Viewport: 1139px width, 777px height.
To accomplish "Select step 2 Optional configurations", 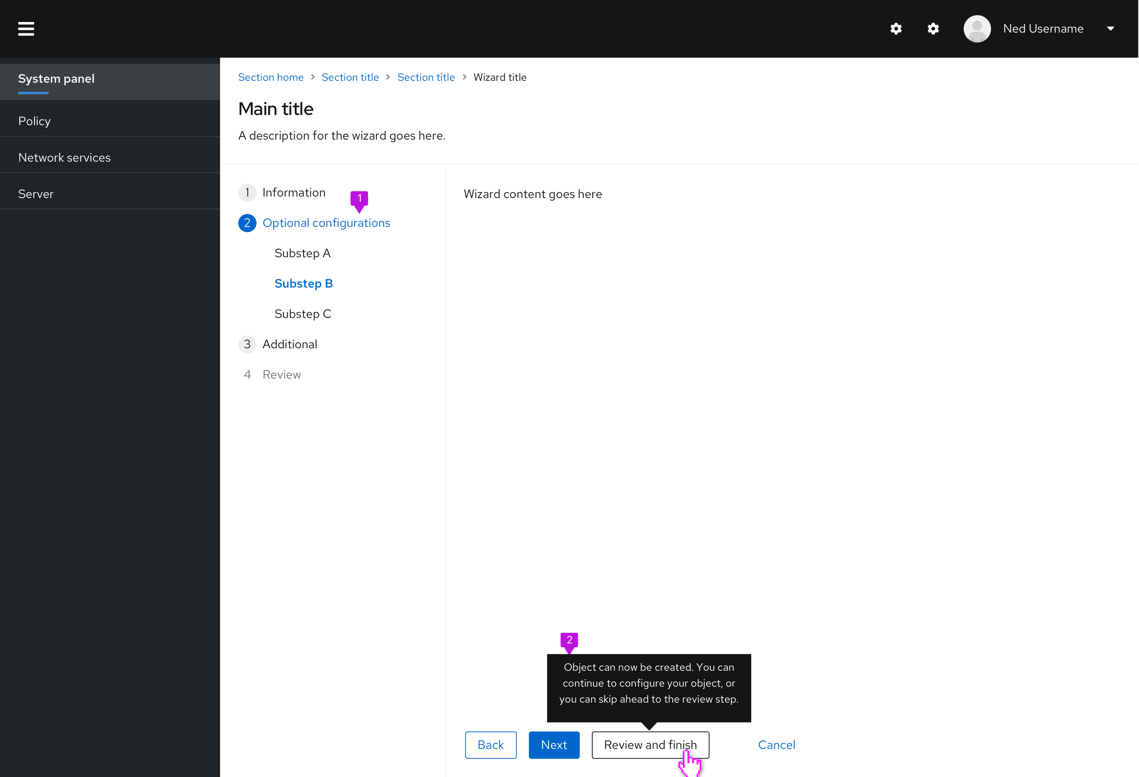I will click(x=326, y=223).
